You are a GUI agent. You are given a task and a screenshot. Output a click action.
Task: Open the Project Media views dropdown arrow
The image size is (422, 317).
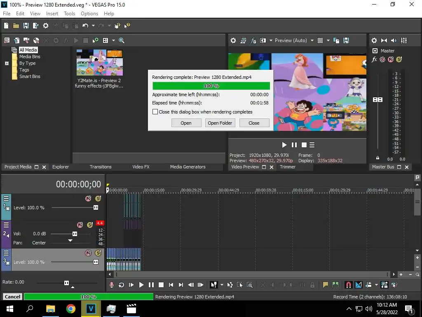coord(113,40)
